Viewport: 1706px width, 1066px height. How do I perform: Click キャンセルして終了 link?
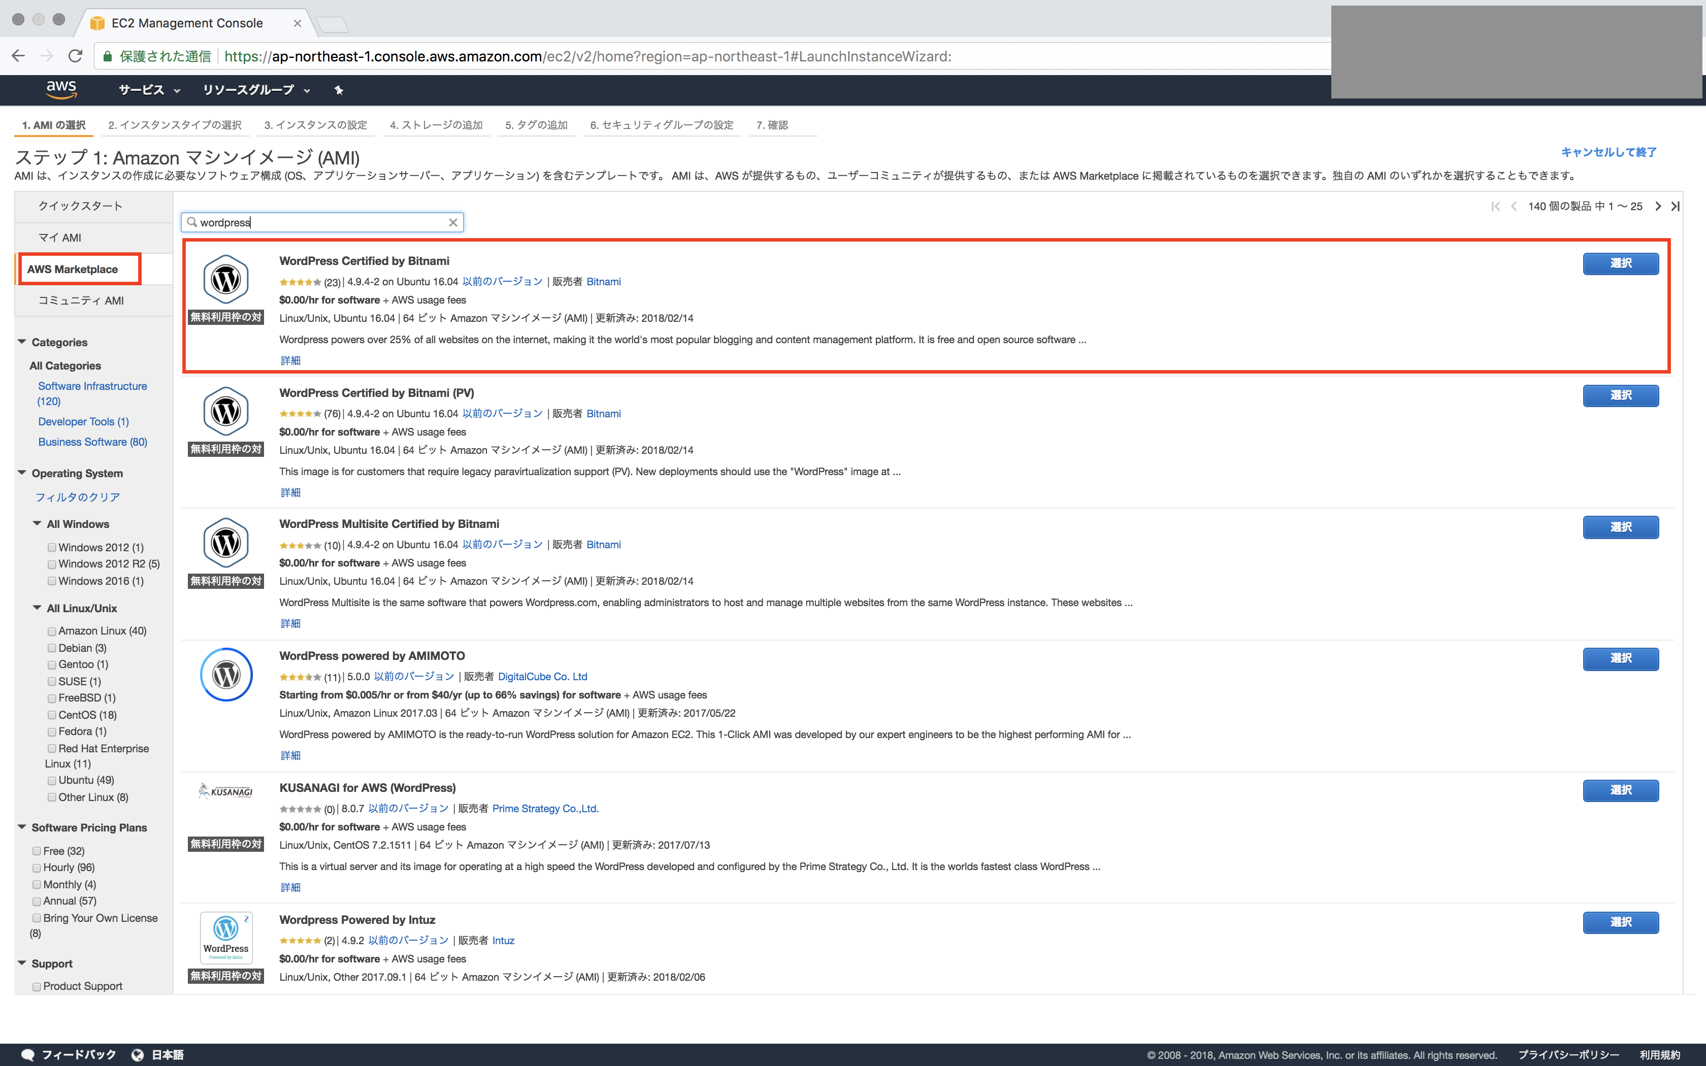[x=1609, y=152]
